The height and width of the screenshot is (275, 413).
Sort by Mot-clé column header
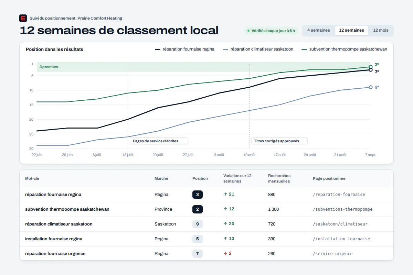[32, 178]
